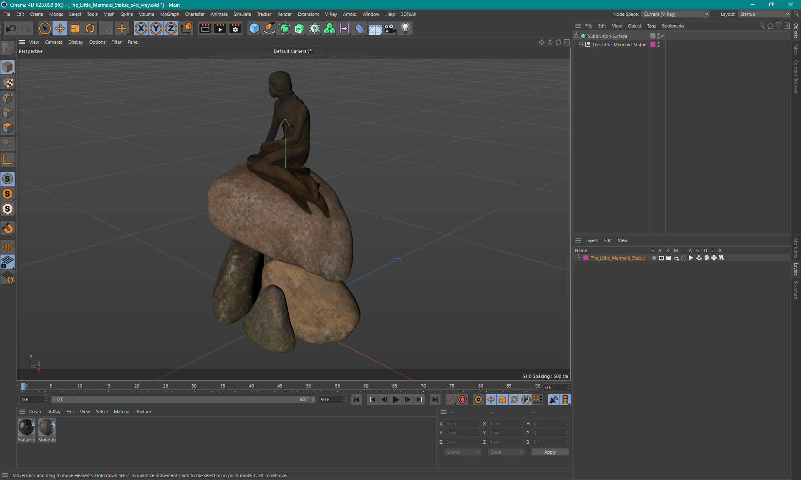Click Apply in coordinates panel
The height and width of the screenshot is (480, 801).
pos(550,452)
